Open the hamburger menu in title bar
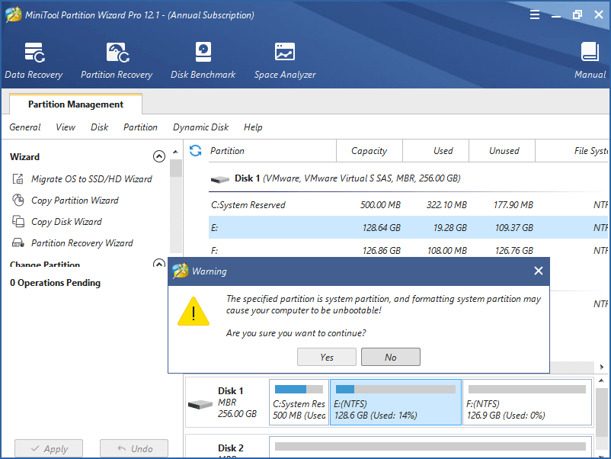 coord(535,14)
